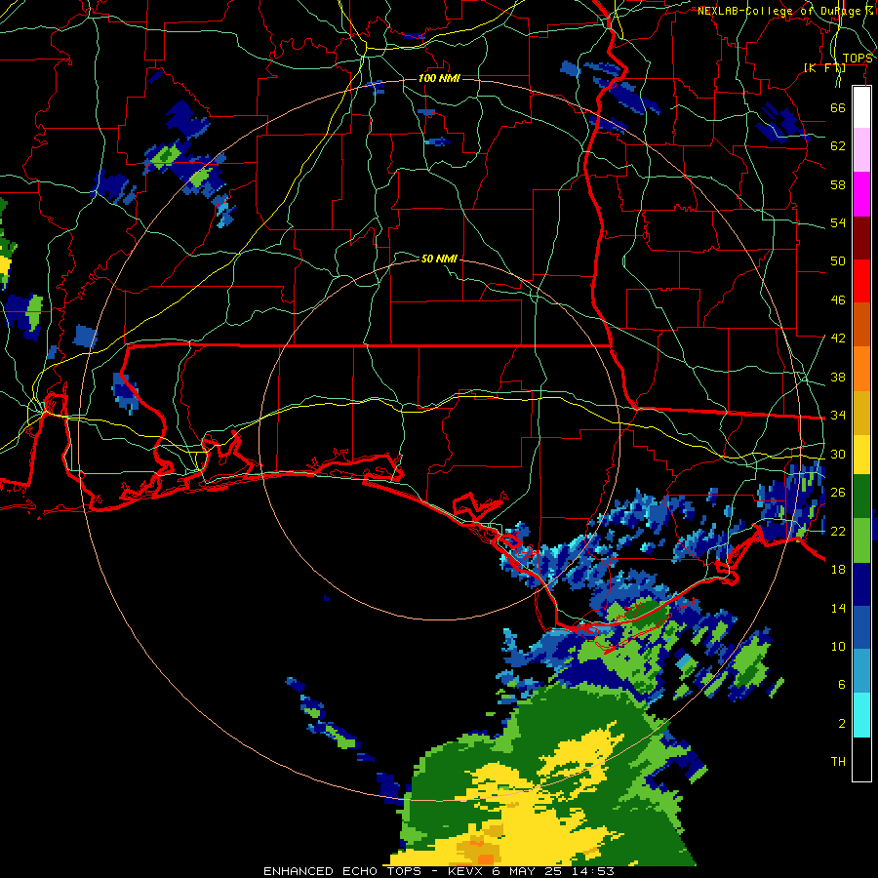Viewport: 878px width, 878px height.
Task: Click the 22 value on the legend
Action: (838, 531)
